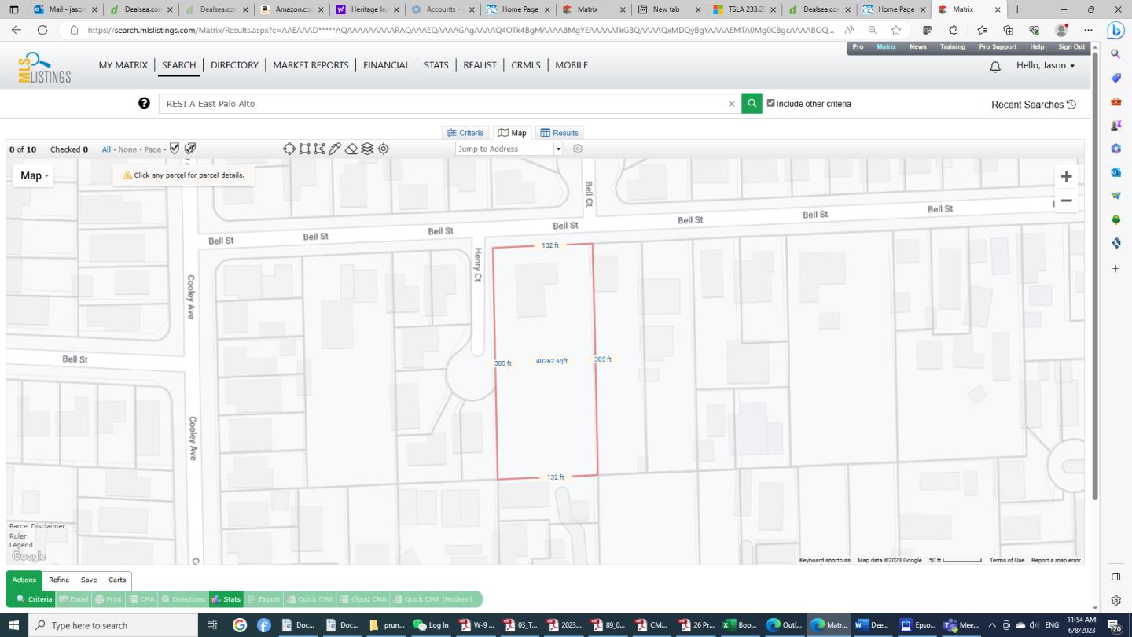Open WeChat Log In taskbar item
The width and height of the screenshot is (1132, 637).
pyautogui.click(x=430, y=625)
